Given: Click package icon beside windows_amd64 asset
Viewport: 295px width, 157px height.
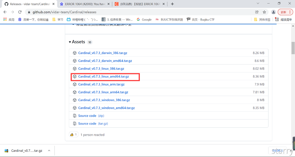Looking at the screenshot, I should 75,108.
